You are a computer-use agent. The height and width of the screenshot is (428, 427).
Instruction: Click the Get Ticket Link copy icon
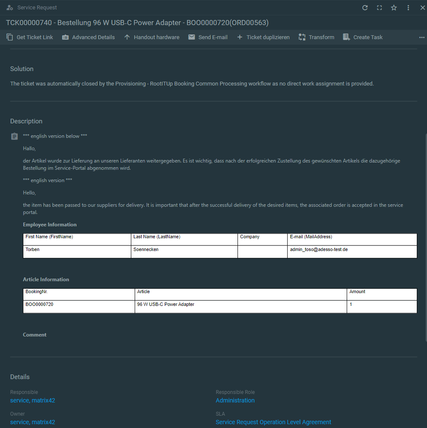click(x=9, y=37)
